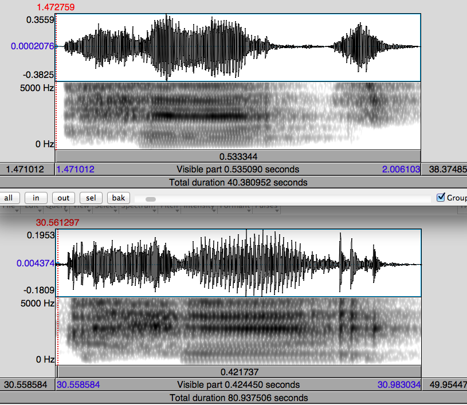This screenshot has width=467, height=405.
Task: Zoom to selection with 'sel' button
Action: click(91, 198)
